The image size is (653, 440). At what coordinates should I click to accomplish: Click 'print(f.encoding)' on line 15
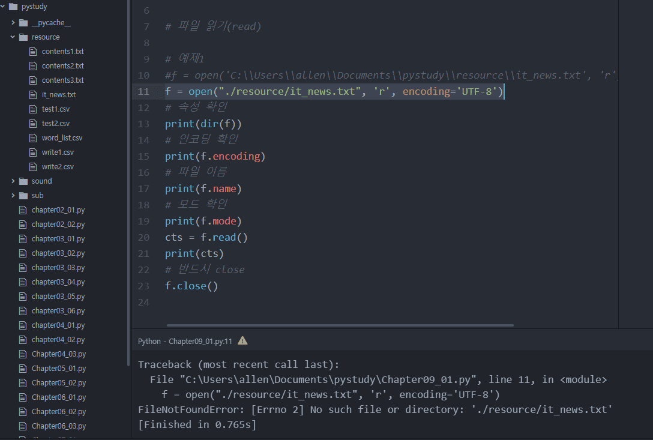[x=215, y=156]
